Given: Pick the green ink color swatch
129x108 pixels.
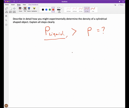Looking at the screenshot, I should coord(50,10).
